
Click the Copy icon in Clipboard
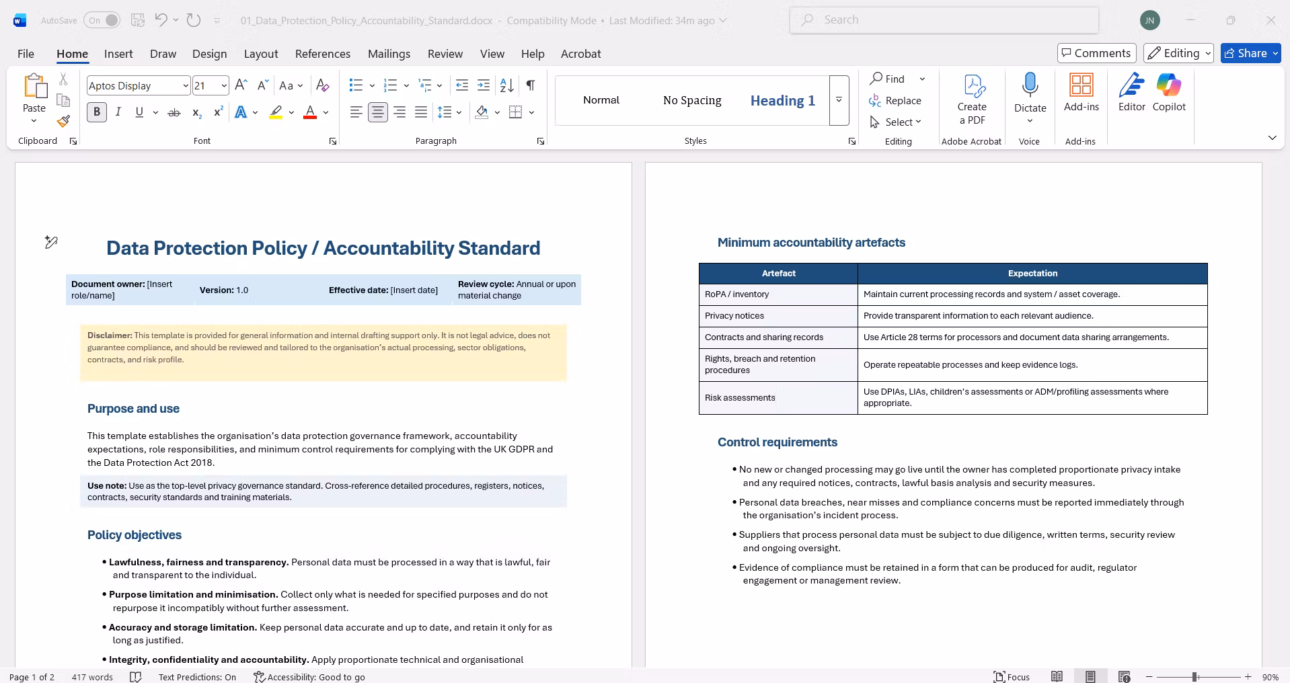pyautogui.click(x=63, y=100)
